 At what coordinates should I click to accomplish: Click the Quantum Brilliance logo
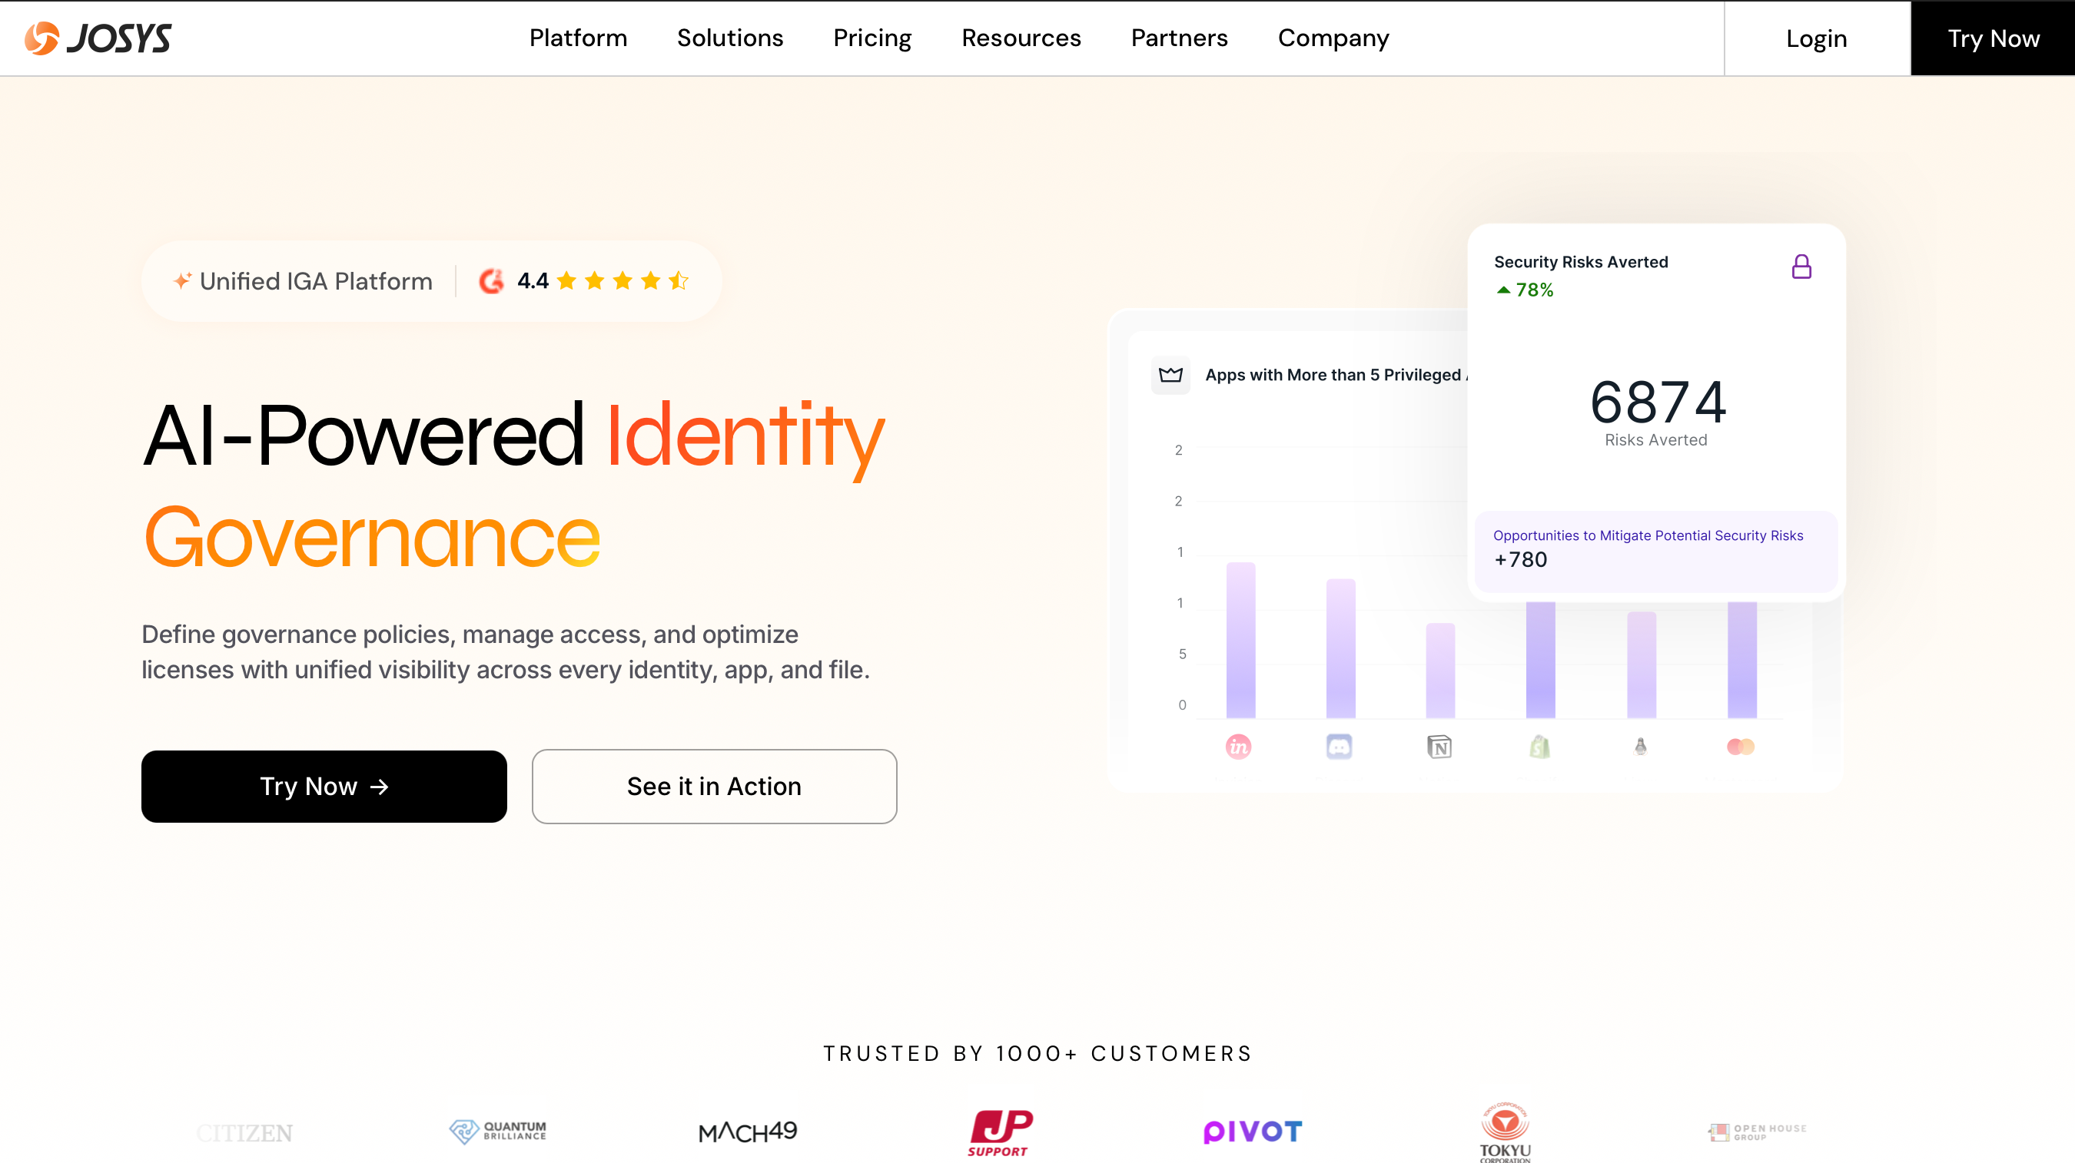(498, 1132)
